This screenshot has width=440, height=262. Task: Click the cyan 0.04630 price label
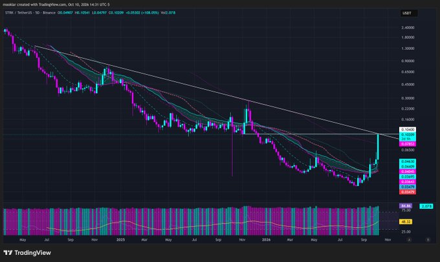point(408,161)
